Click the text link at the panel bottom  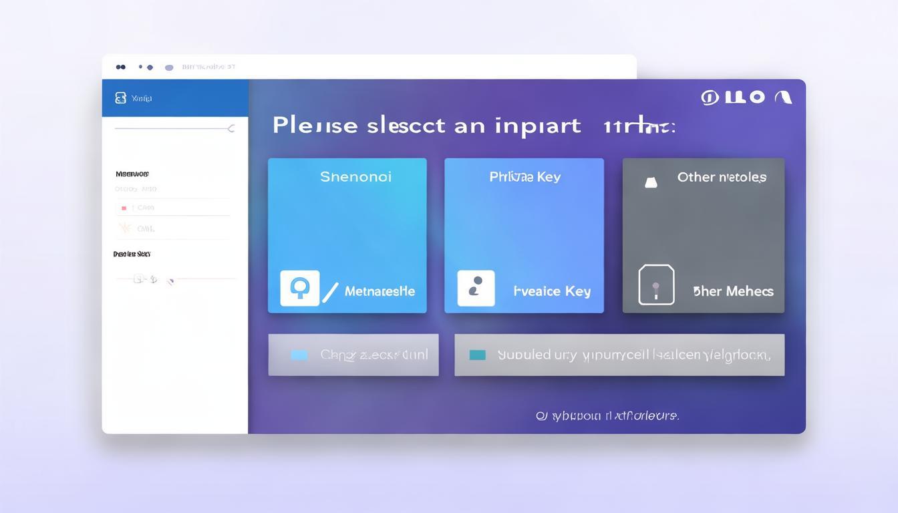[607, 415]
